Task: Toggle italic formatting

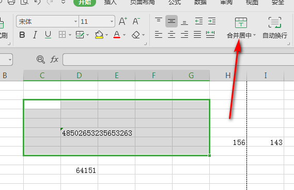Action: click(x=35, y=35)
